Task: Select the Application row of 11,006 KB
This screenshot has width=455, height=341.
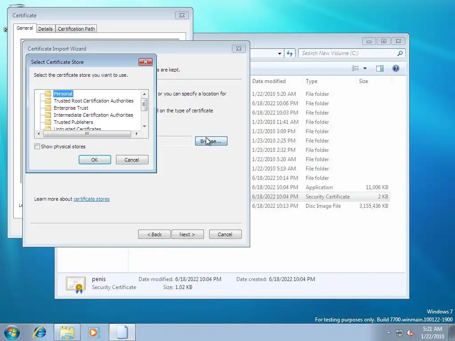Action: [320, 187]
